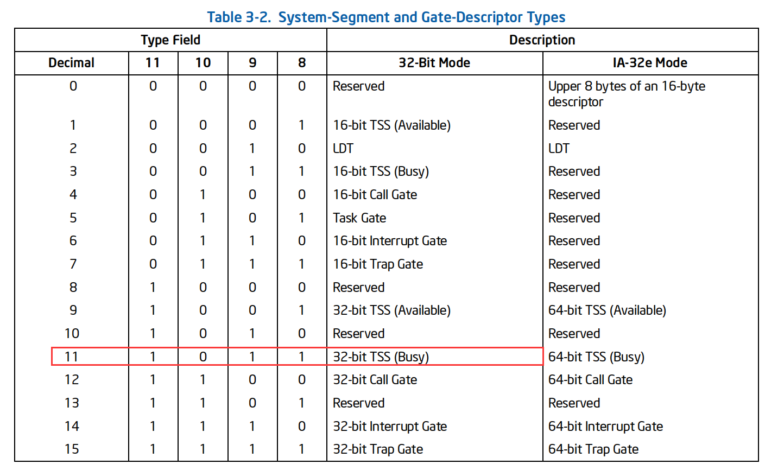Select the 'Type Field' header cell
Image resolution: width=765 pixels, height=464 pixels.
click(x=170, y=40)
